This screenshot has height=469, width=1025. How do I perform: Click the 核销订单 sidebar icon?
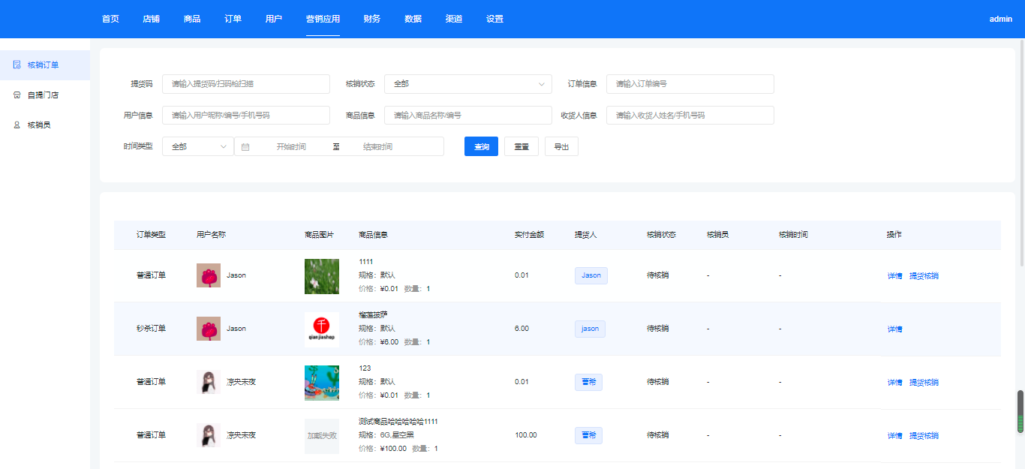pos(17,65)
